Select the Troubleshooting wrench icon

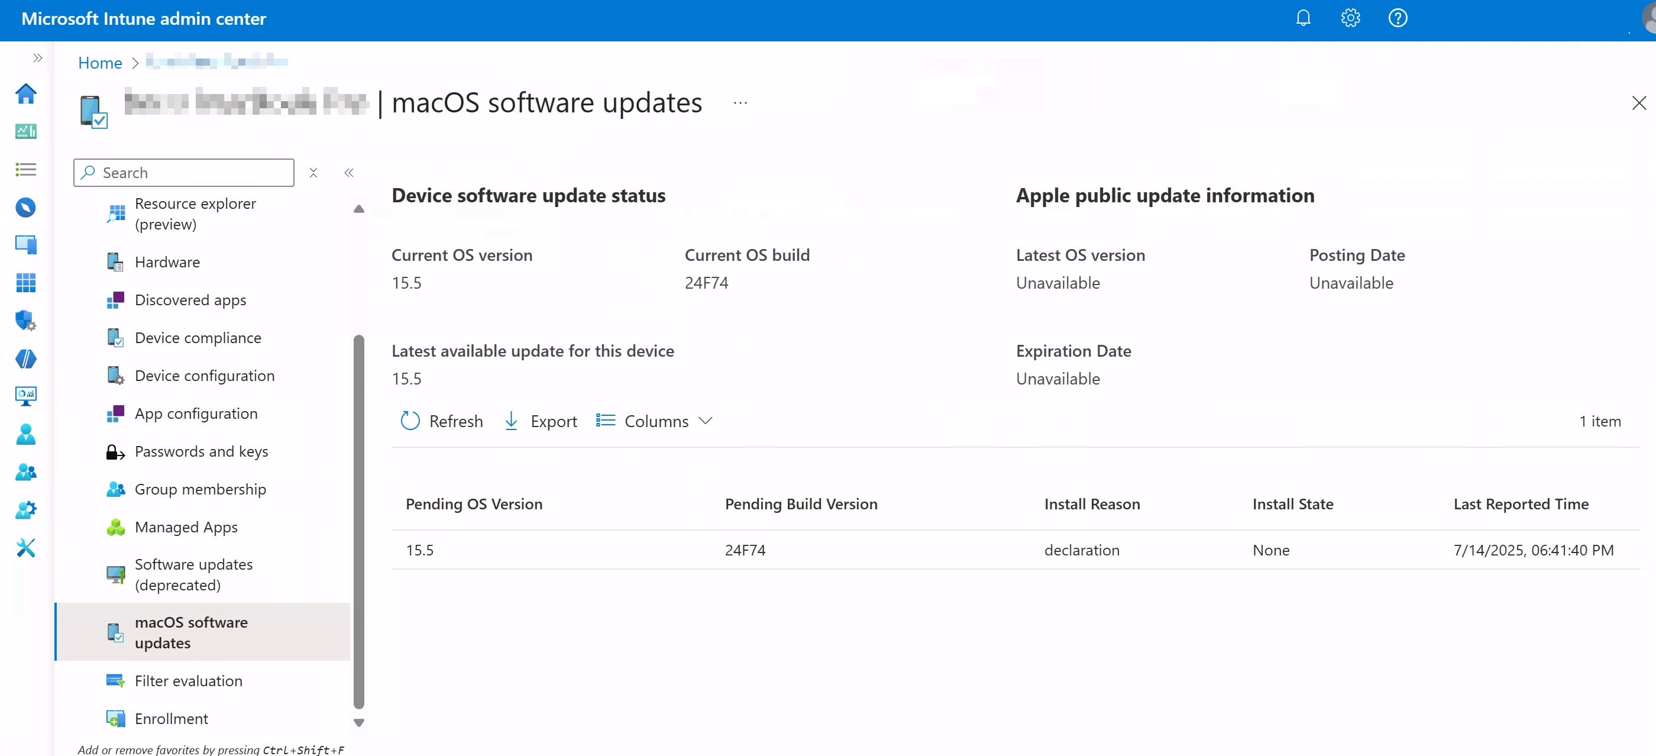coord(25,548)
